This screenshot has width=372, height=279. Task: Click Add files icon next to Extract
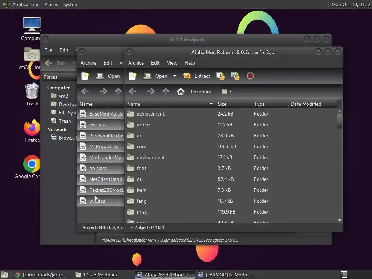tap(221, 76)
